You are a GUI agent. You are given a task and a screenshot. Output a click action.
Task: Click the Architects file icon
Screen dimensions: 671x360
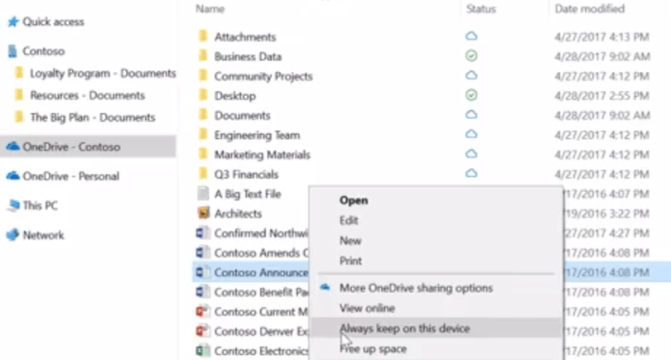coord(203,214)
